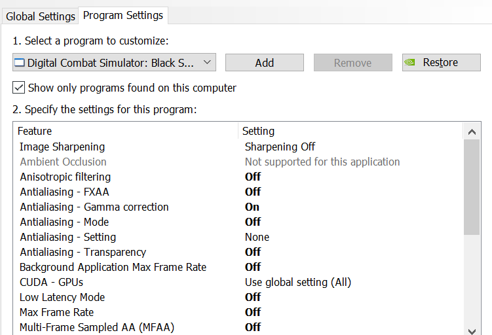This screenshot has width=492, height=335.
Task: Select the CUDA - GPUs row
Action: (x=238, y=282)
